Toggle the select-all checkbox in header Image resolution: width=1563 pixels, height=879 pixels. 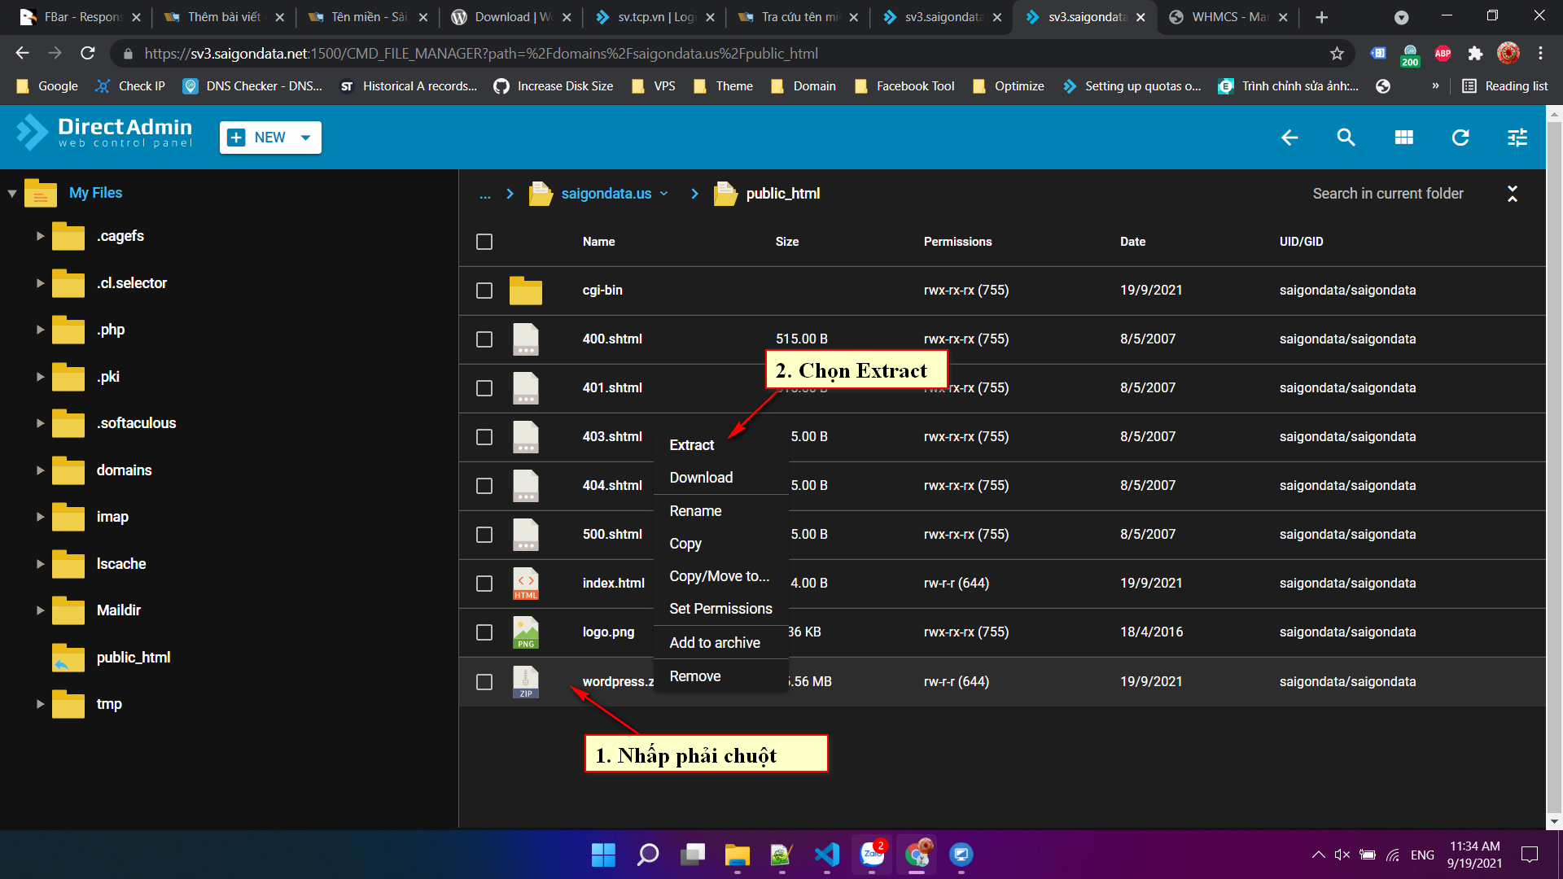(484, 242)
